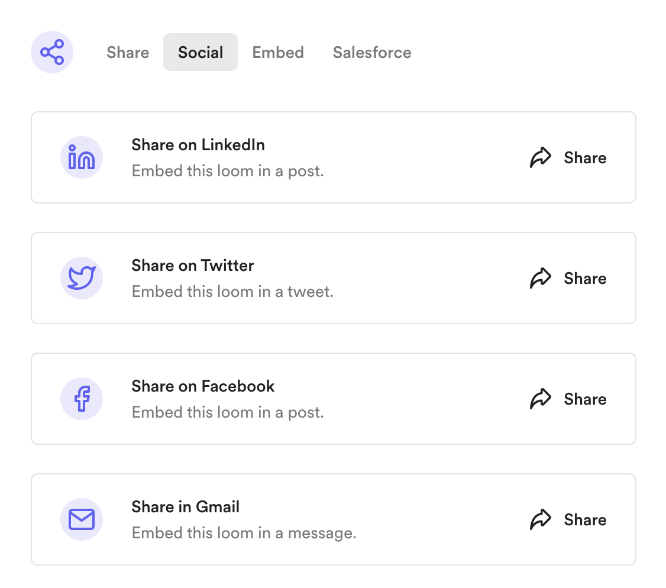Go to the Salesforce tab
This screenshot has height=588, width=666.
pyautogui.click(x=372, y=52)
